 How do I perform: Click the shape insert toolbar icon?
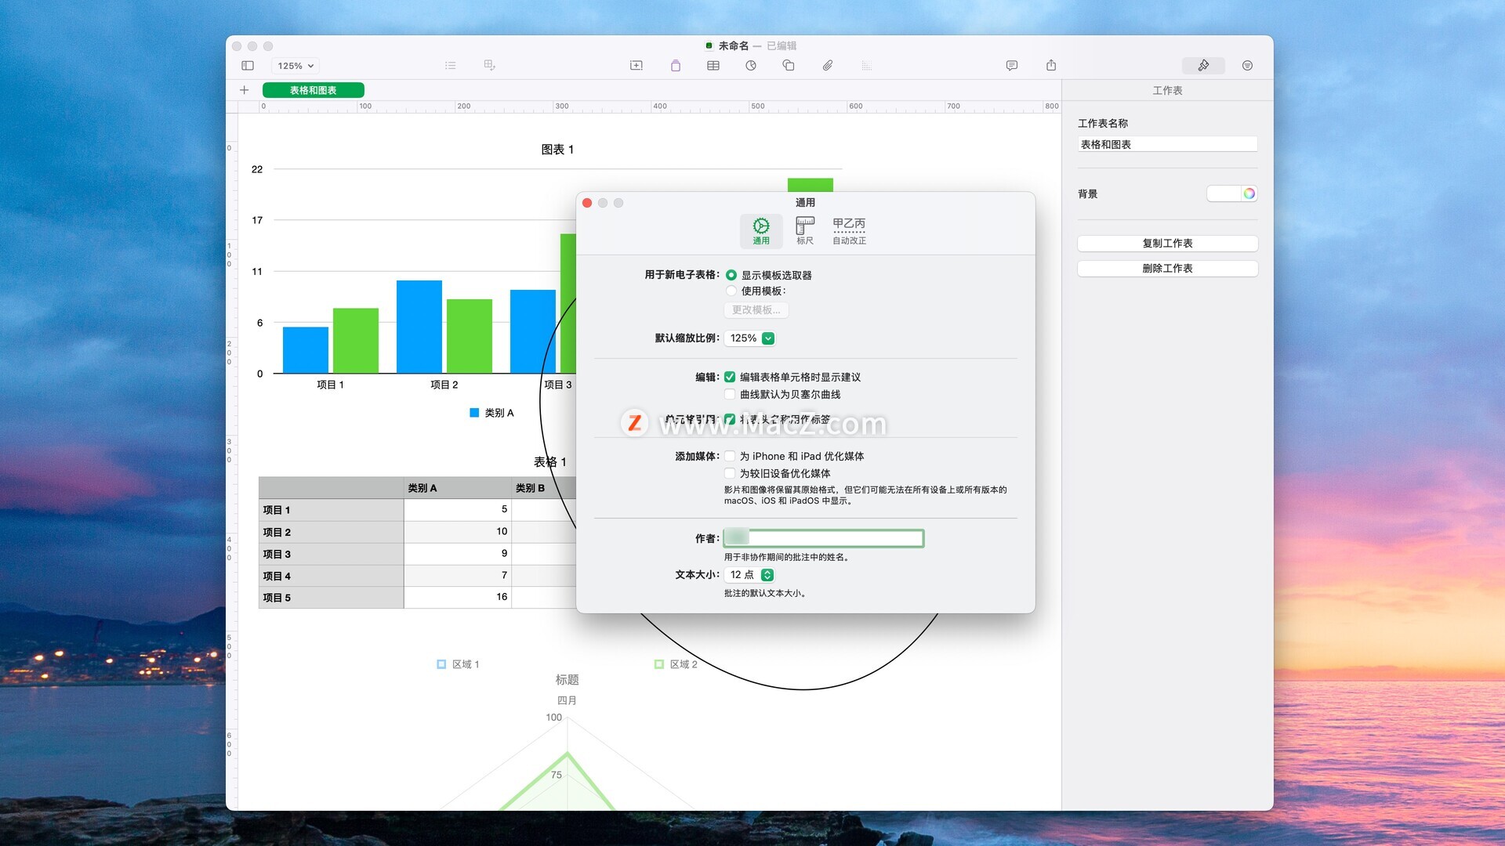coord(788,66)
